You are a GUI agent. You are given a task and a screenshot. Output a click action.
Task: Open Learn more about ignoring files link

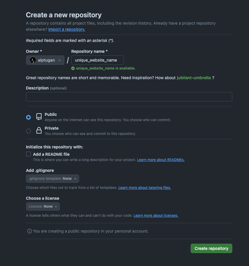coord(145,188)
